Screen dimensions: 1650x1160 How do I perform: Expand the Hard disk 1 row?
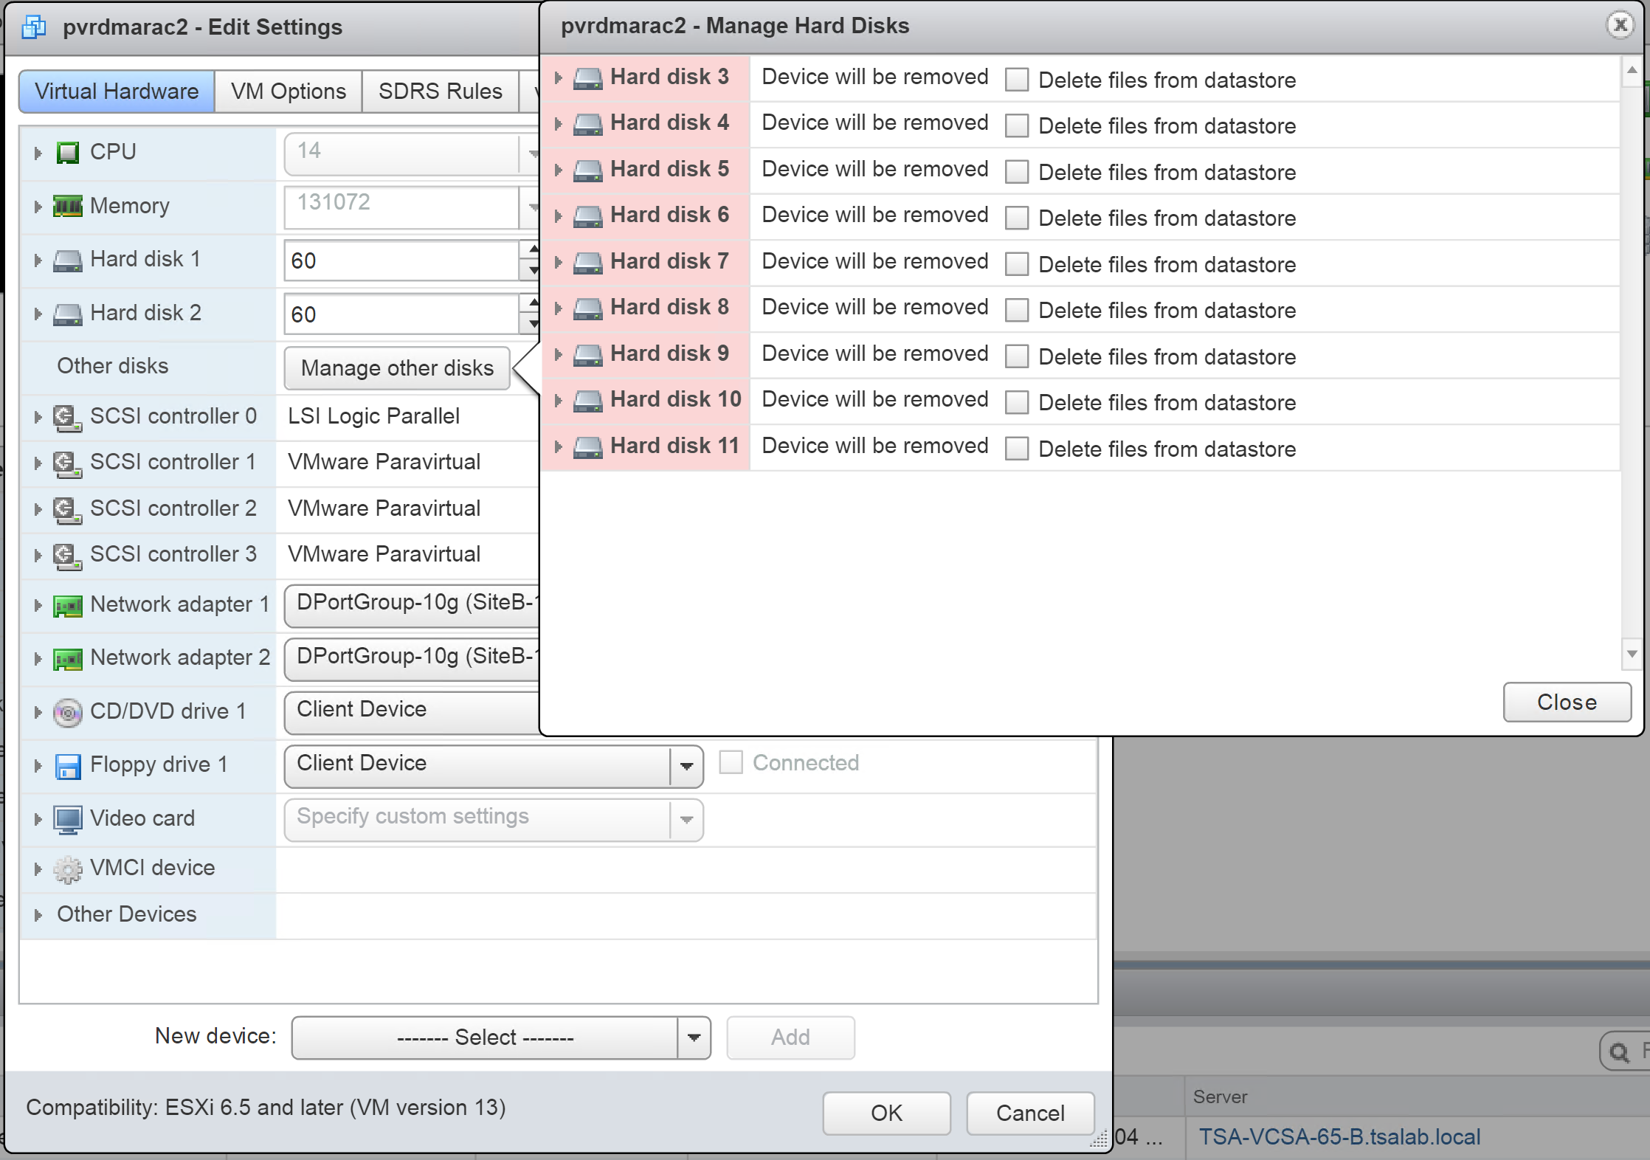pos(38,260)
